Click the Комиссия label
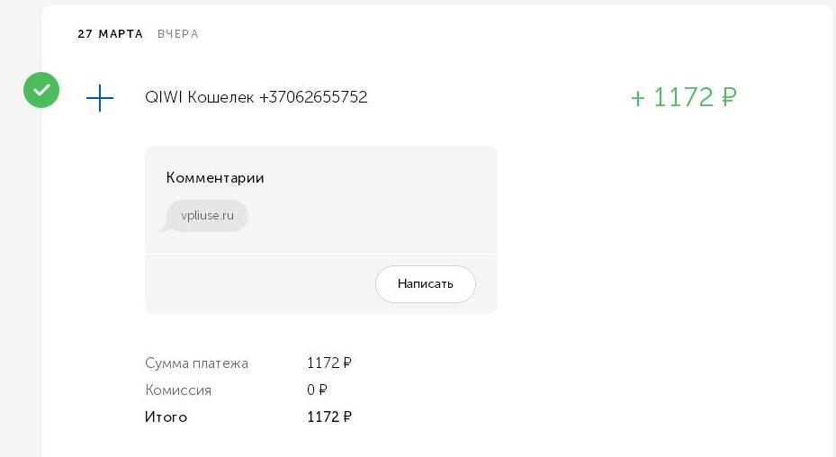The image size is (836, 457). click(178, 390)
